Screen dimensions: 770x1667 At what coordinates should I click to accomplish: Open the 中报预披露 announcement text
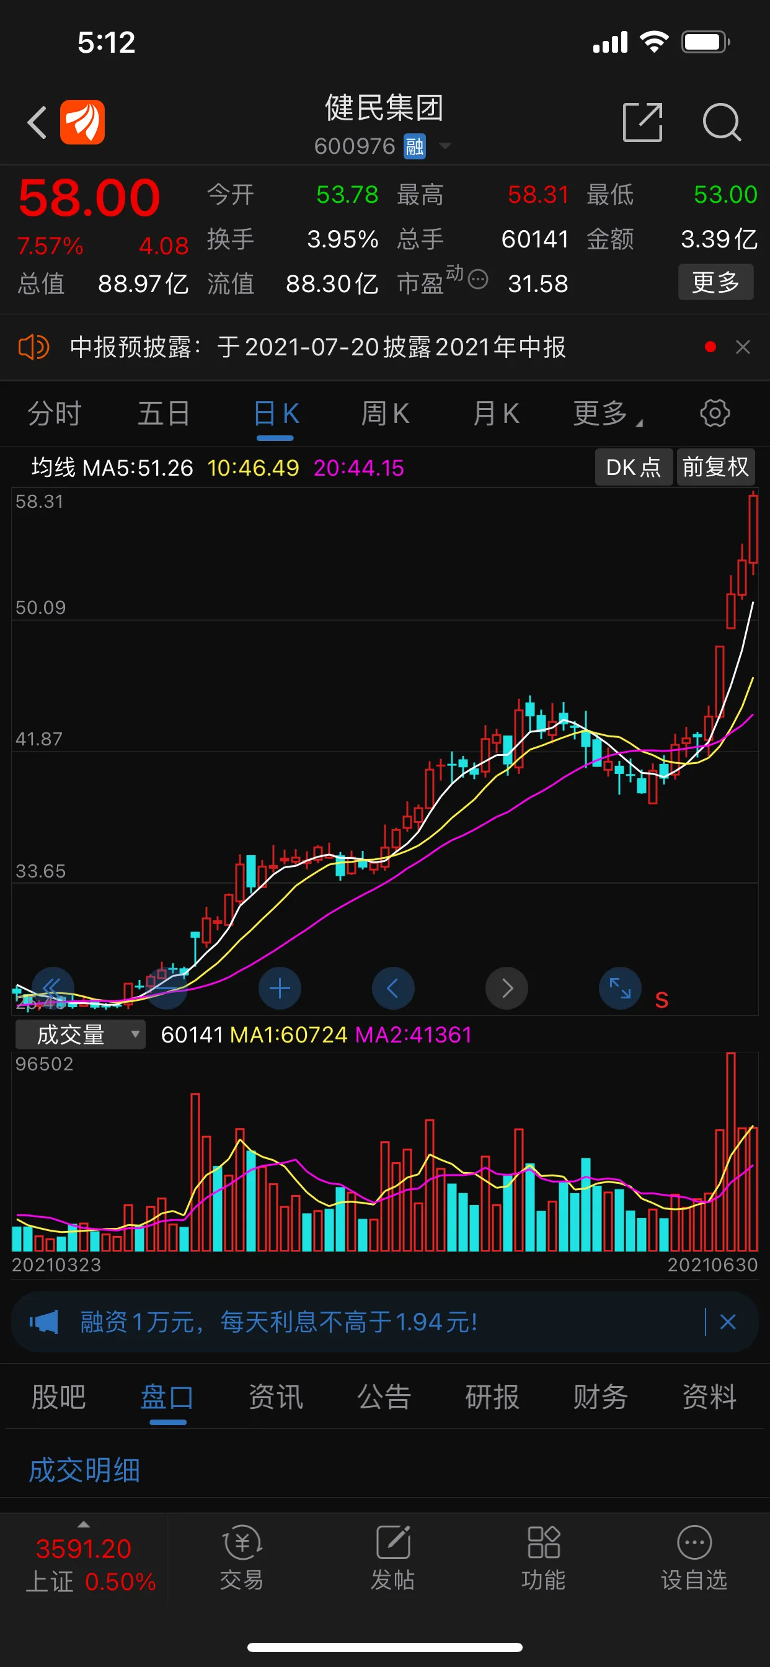[317, 347]
